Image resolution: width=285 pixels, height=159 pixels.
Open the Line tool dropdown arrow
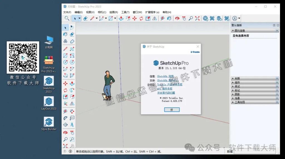click(97, 18)
